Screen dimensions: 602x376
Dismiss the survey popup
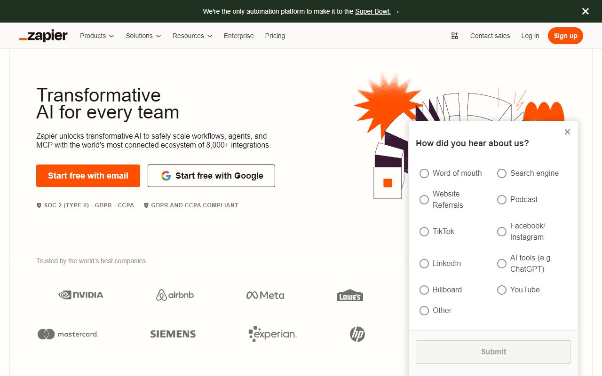click(x=567, y=132)
